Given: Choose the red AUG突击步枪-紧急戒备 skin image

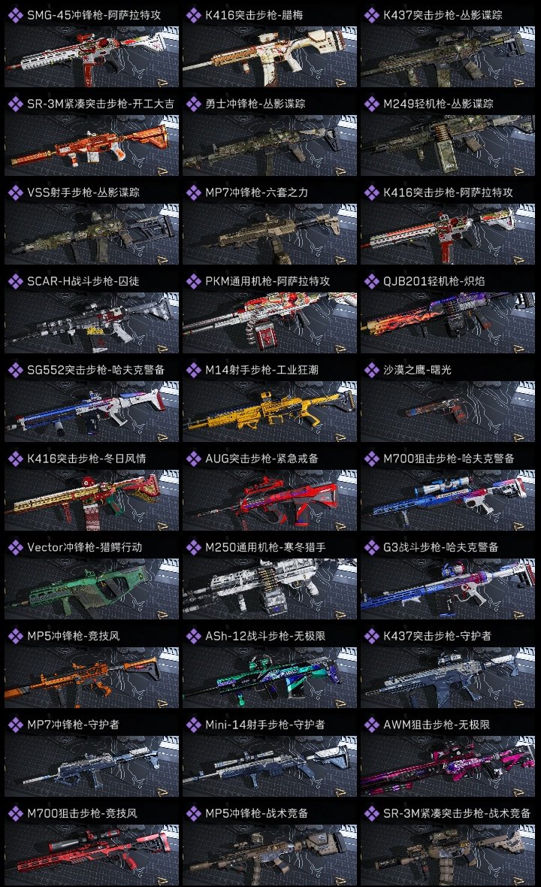Looking at the screenshot, I should pyautogui.click(x=270, y=500).
